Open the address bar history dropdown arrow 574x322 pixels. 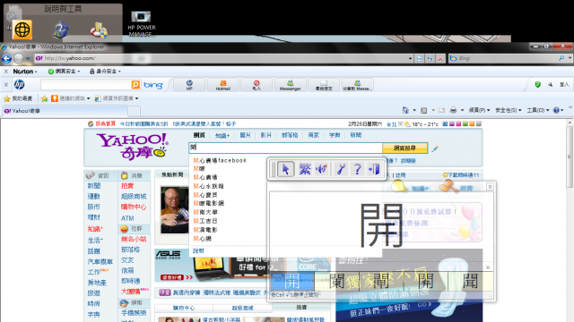tap(411, 58)
